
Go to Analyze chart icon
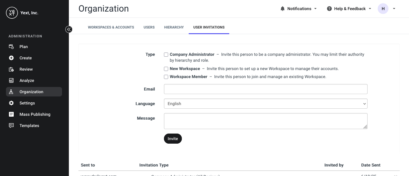pos(11,80)
